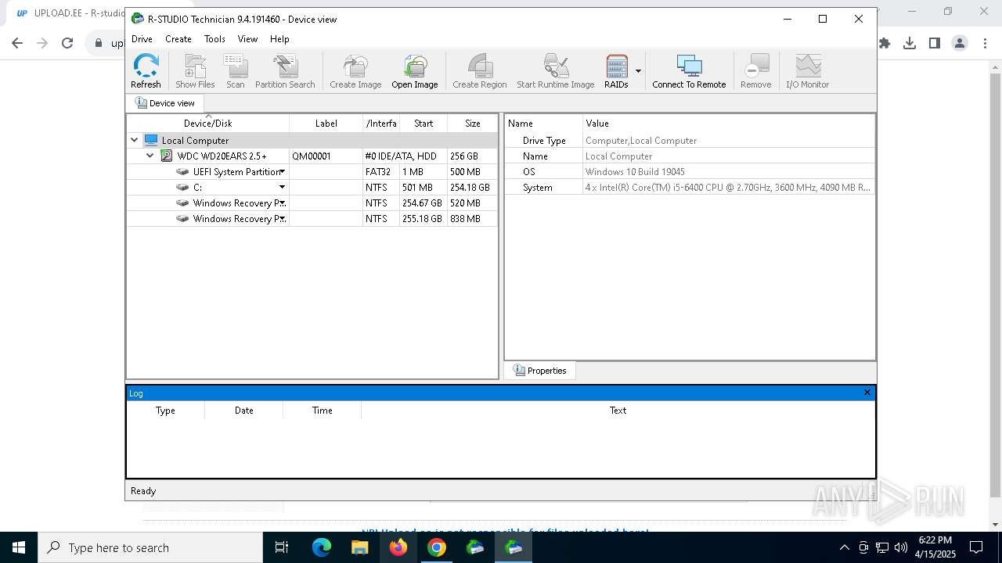Click the Drive Type property row
The image size is (1002, 563).
point(690,141)
